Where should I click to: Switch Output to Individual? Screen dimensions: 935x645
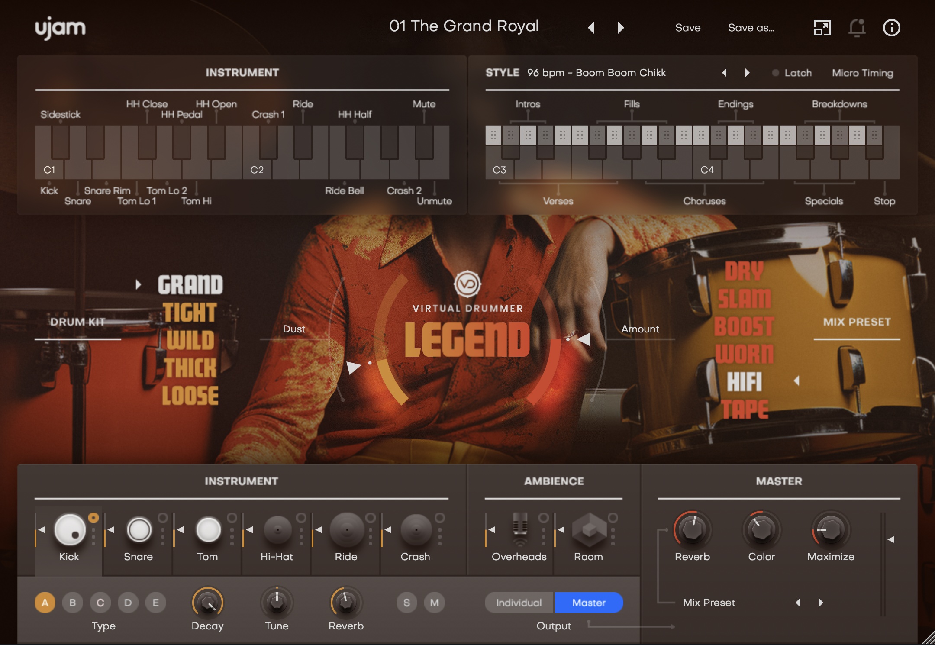click(x=518, y=602)
